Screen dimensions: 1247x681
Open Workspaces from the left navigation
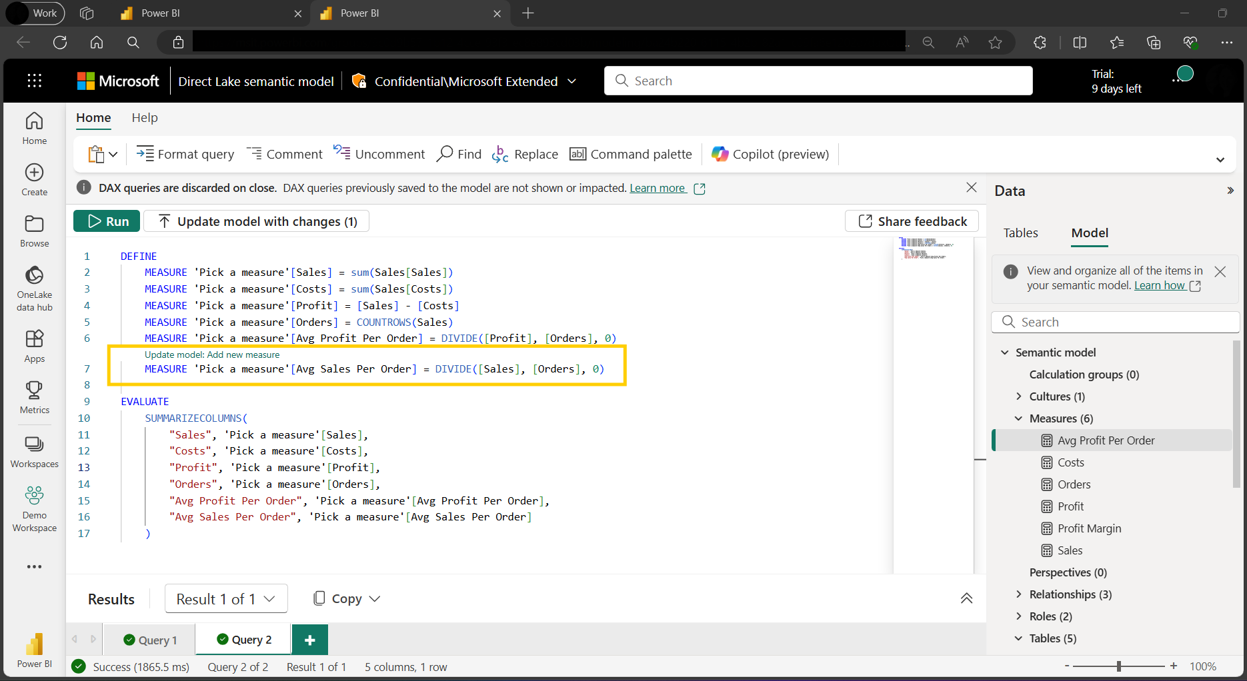click(34, 444)
